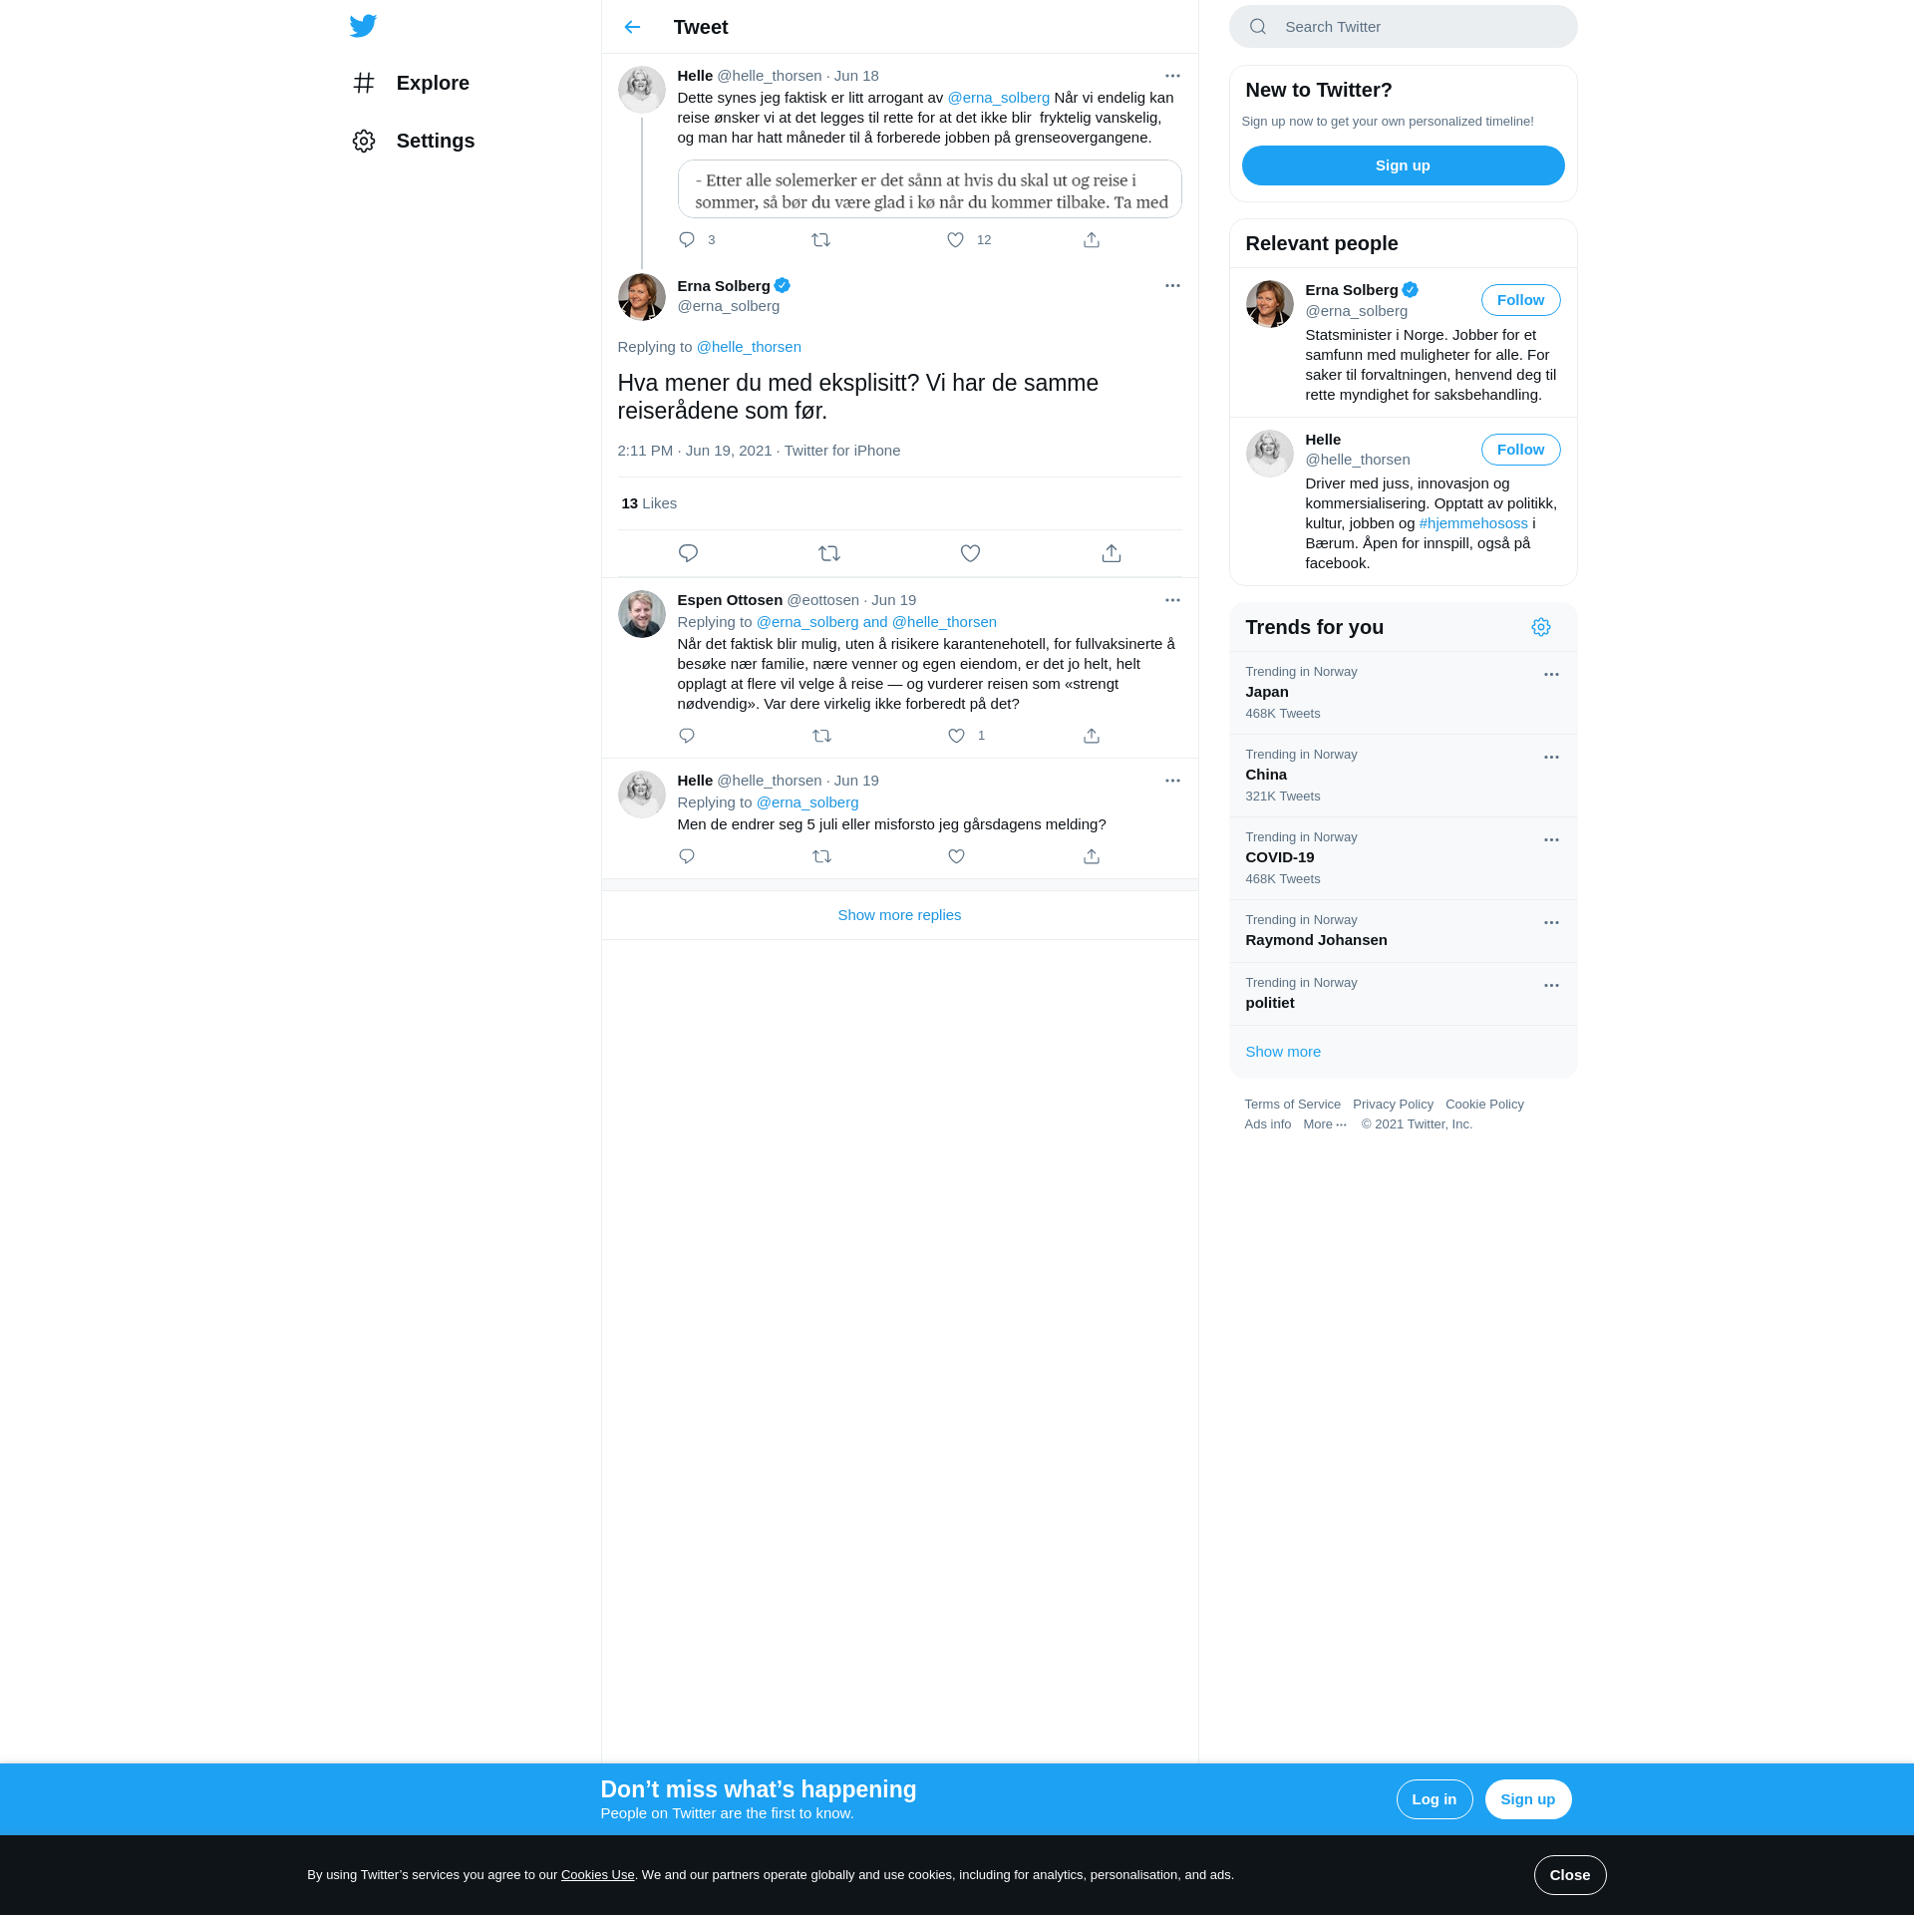The image size is (1914, 1915).
Task: Open Helle's avatar on the Jun 19 reply
Action: (x=642, y=795)
